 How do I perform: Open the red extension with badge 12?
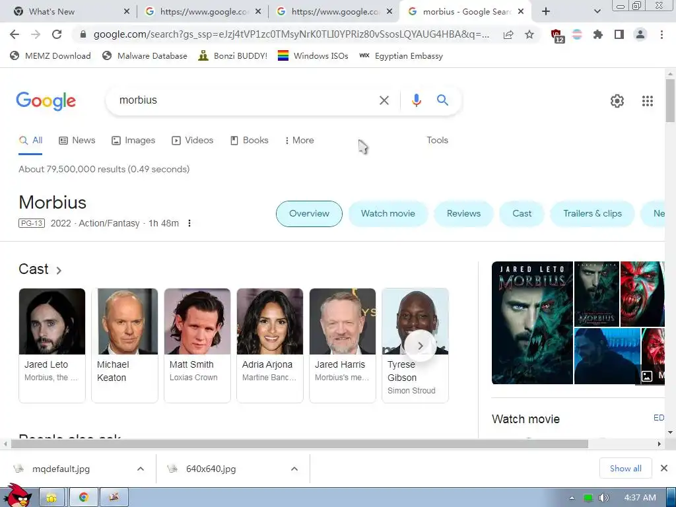[x=557, y=36]
